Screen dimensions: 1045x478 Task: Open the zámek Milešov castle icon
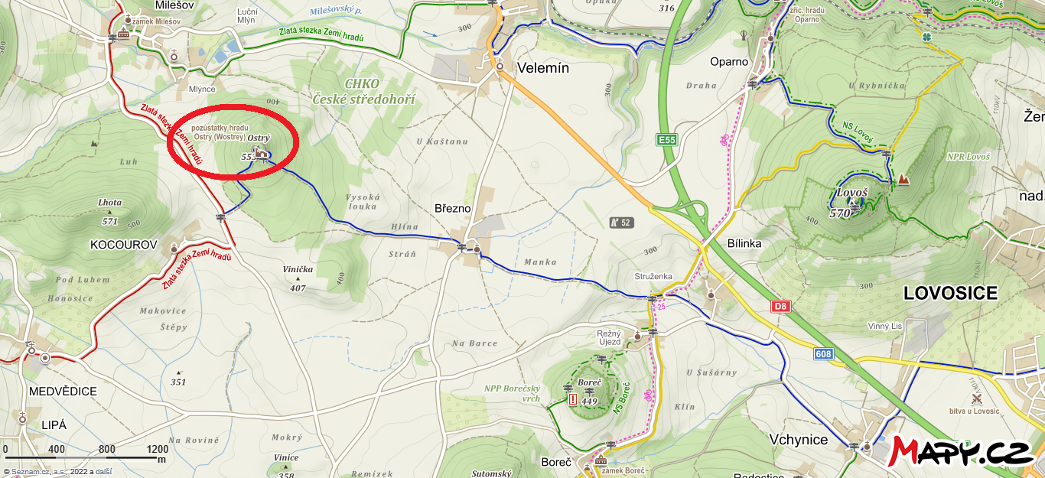point(123,34)
